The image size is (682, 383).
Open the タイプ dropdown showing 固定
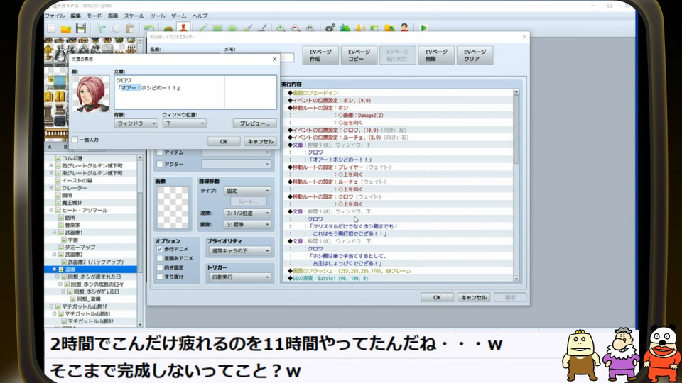(247, 191)
